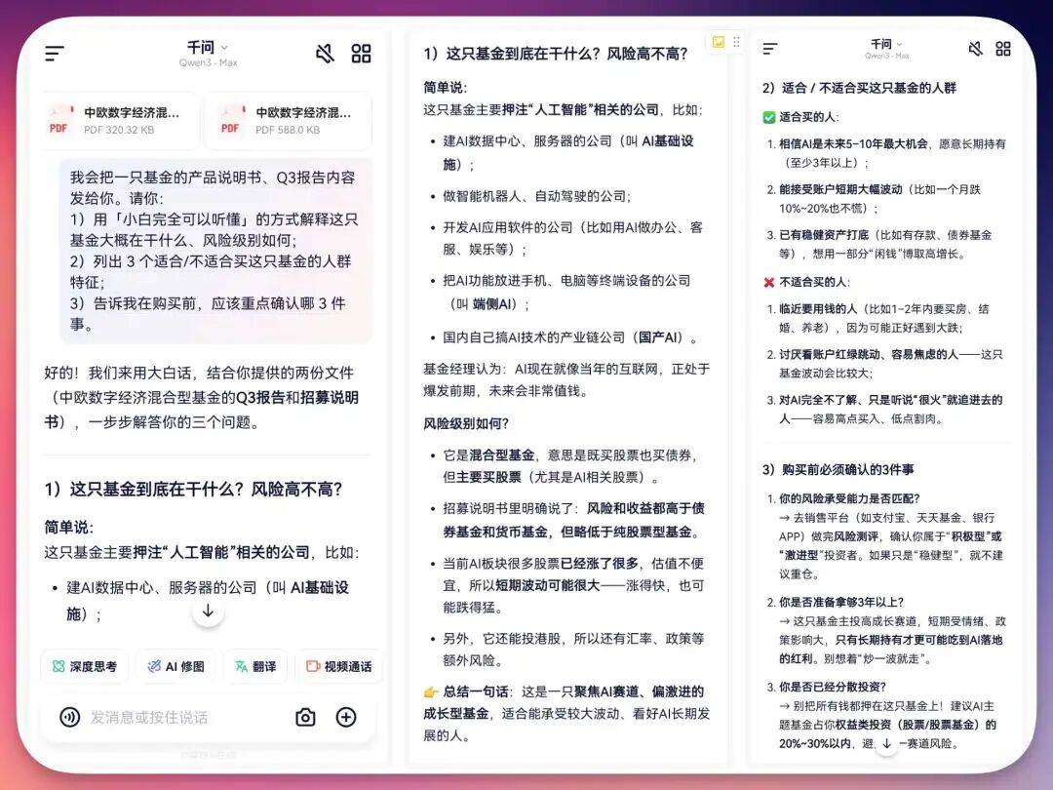Select the 翻译 translate tool
Screen dimensions: 1053x790
tap(255, 666)
